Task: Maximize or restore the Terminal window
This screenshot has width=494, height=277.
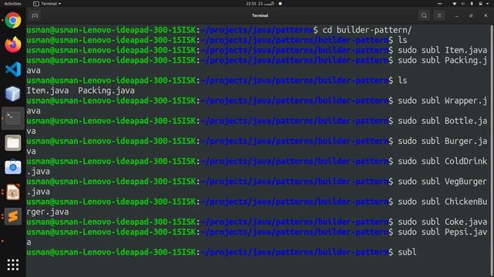Action: click(471, 15)
